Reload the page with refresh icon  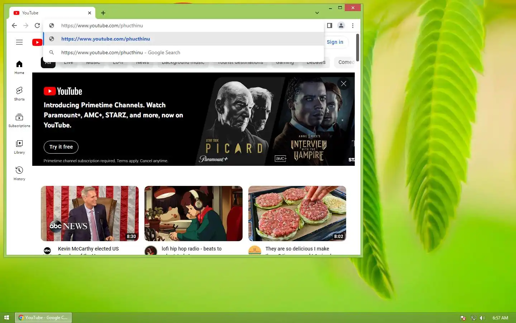pyautogui.click(x=37, y=25)
